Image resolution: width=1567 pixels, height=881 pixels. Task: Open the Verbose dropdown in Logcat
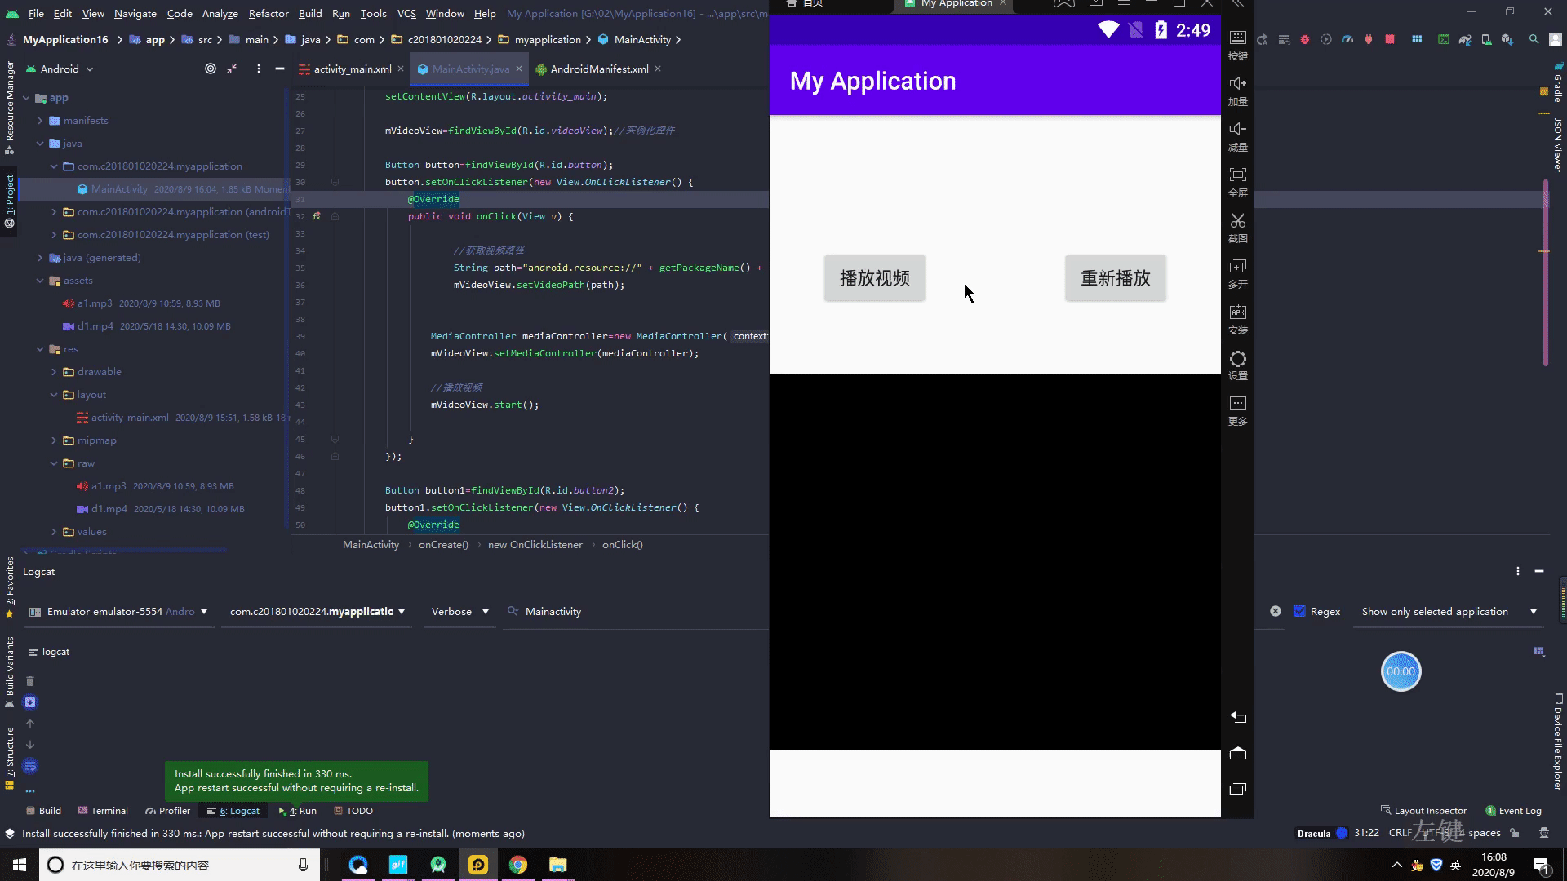(x=457, y=611)
